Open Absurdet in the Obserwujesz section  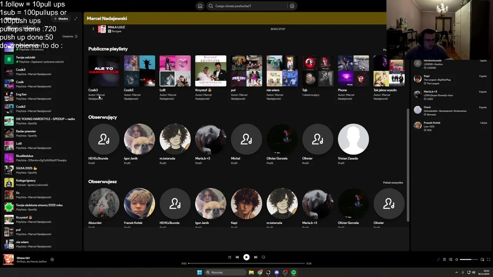(x=104, y=208)
